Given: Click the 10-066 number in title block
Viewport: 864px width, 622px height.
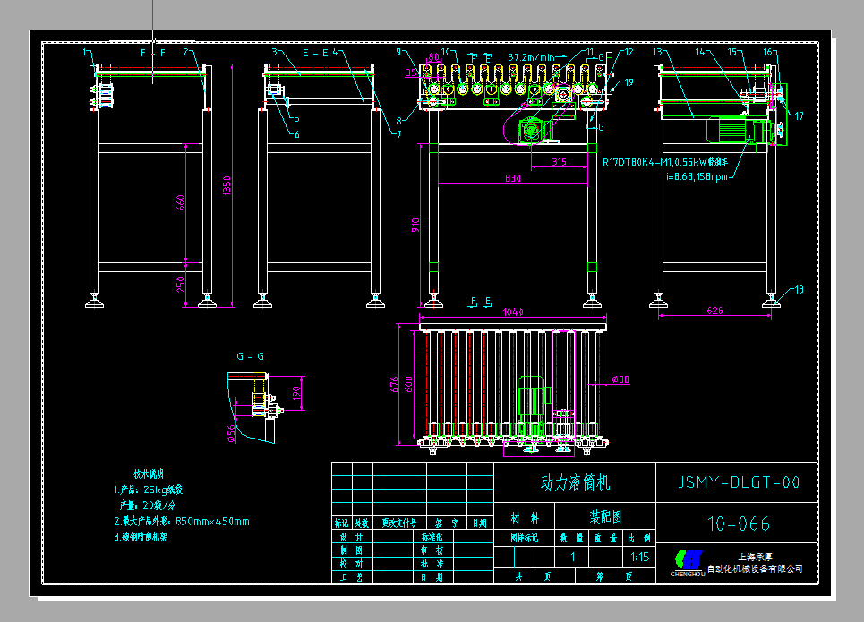Looking at the screenshot, I should [738, 524].
